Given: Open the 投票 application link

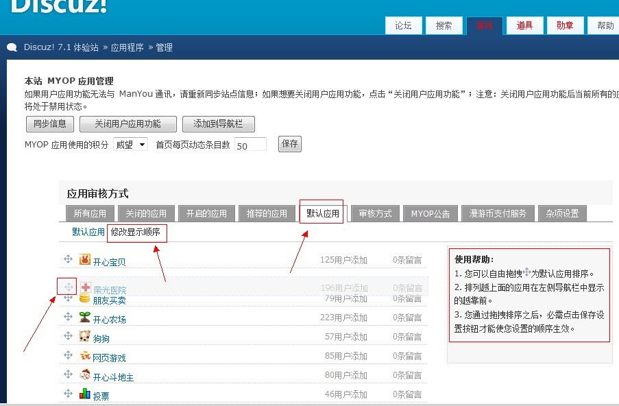Looking at the screenshot, I should [x=101, y=396].
